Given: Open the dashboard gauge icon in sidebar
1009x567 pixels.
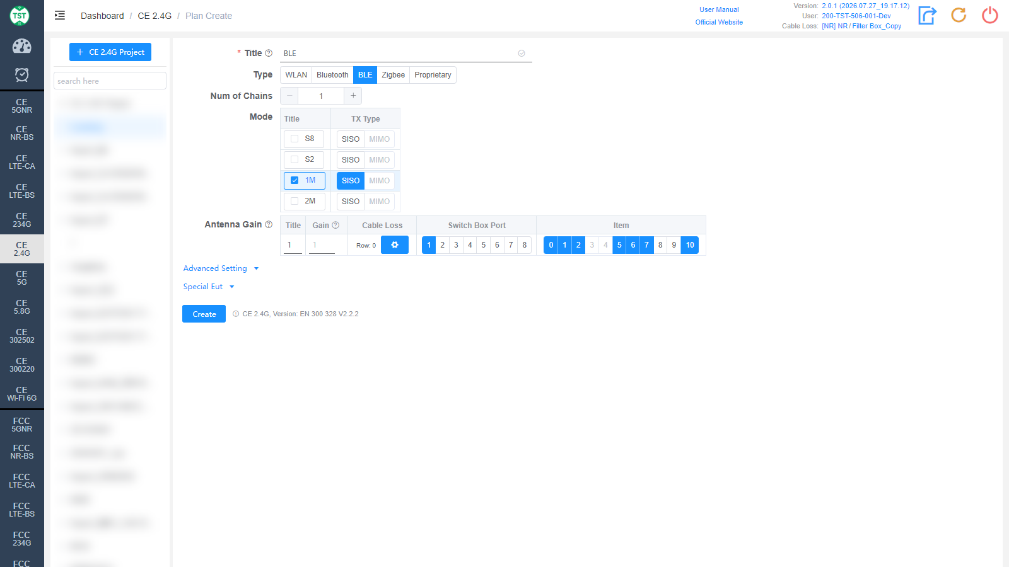Looking at the screenshot, I should 22,46.
